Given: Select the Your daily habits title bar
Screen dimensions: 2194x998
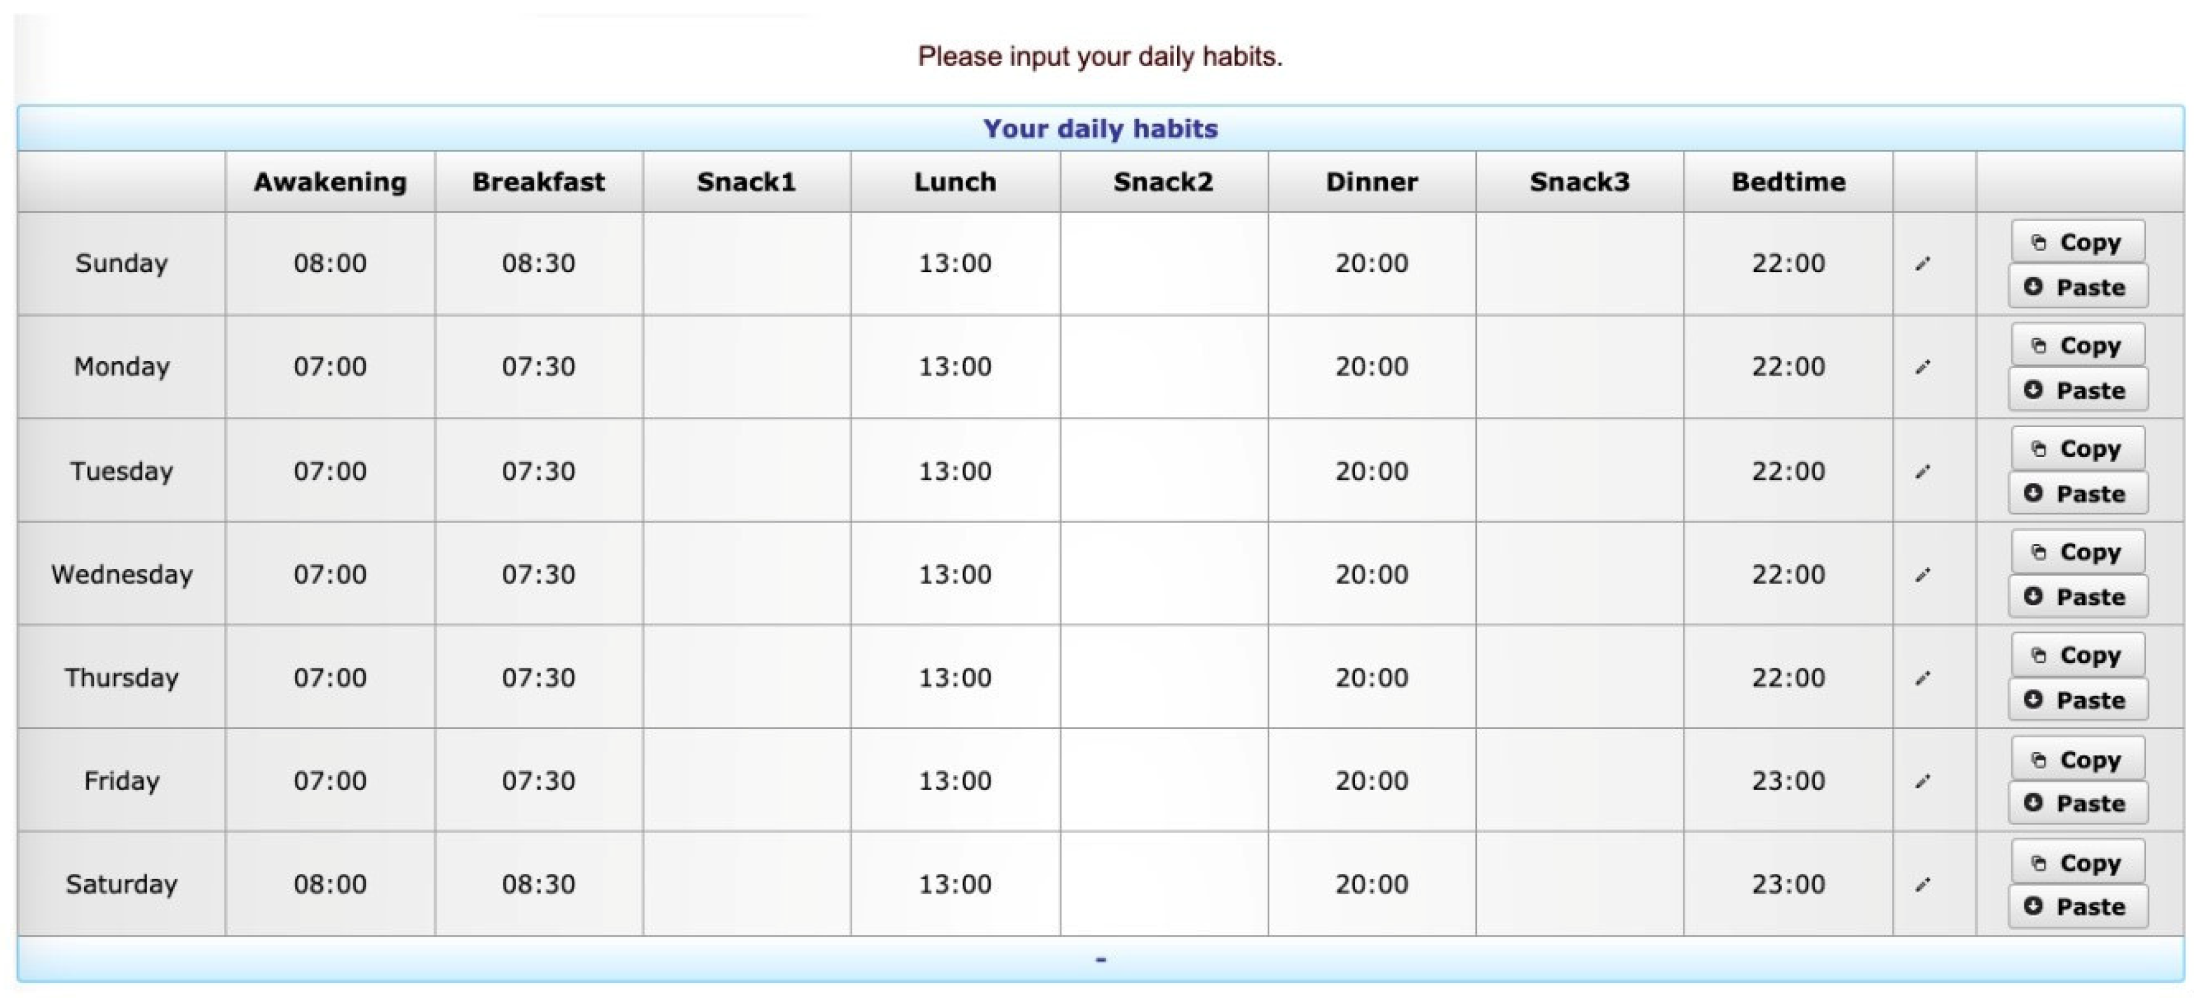Looking at the screenshot, I should click(x=1101, y=128).
